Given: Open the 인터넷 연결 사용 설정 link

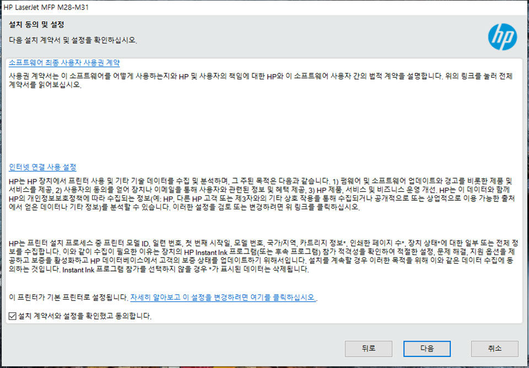Looking at the screenshot, I should (x=42, y=167).
